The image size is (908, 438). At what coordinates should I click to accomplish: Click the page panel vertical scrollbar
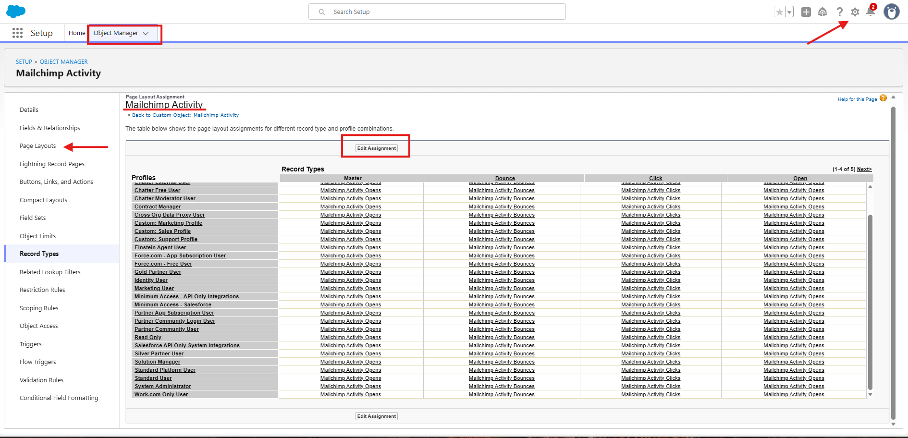point(893,263)
